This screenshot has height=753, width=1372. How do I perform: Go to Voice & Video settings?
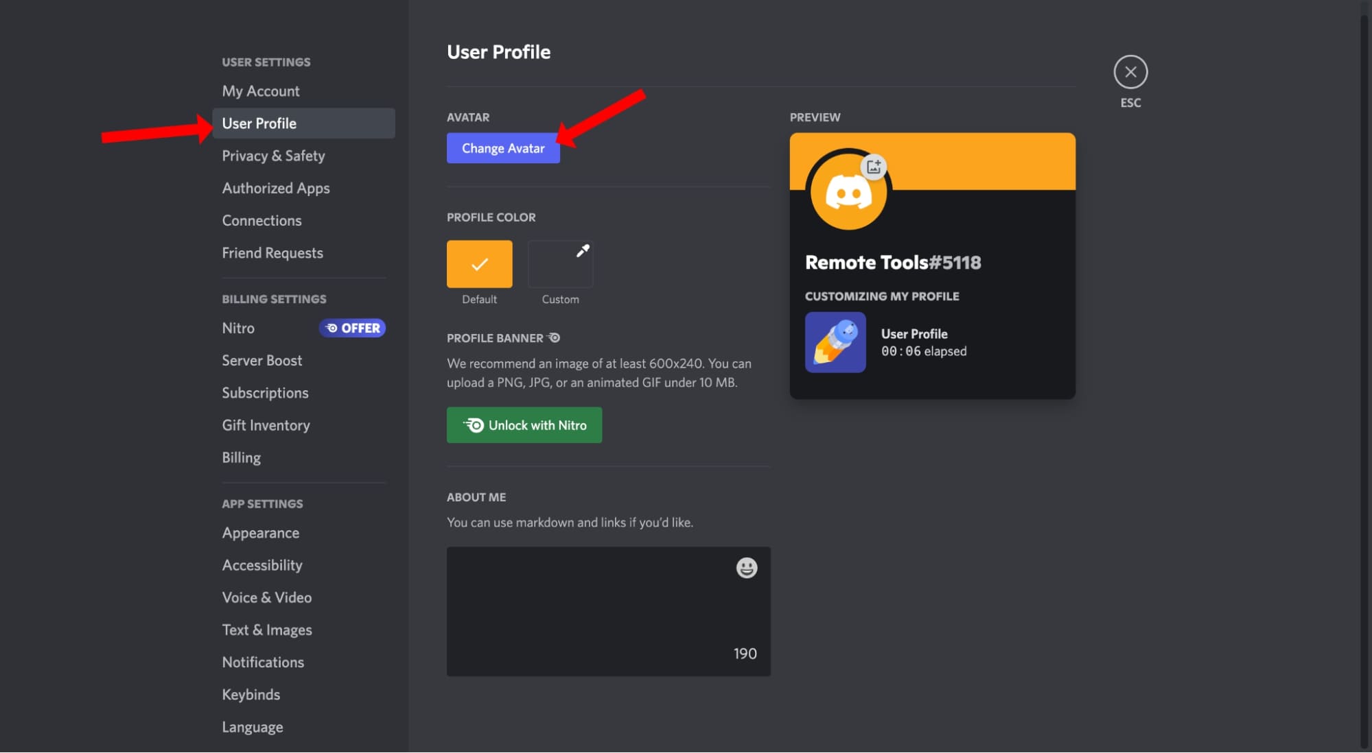(303, 597)
